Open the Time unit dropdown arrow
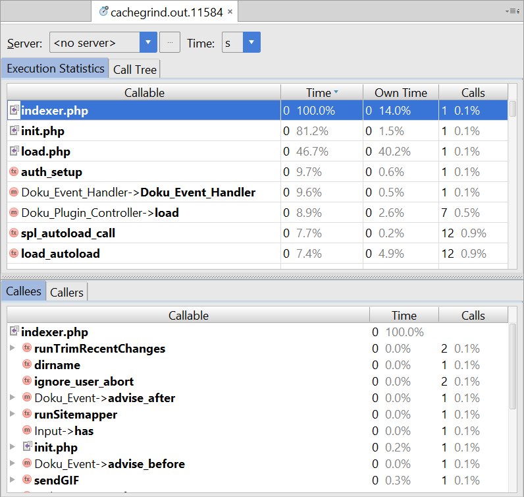 point(251,42)
